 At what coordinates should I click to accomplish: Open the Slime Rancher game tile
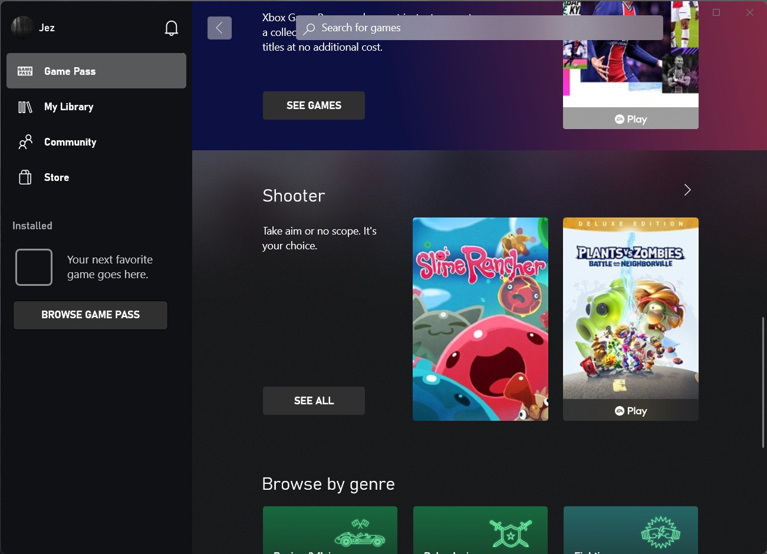(x=480, y=319)
